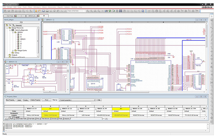Click the Cut scissors icon

tap(51, 11)
